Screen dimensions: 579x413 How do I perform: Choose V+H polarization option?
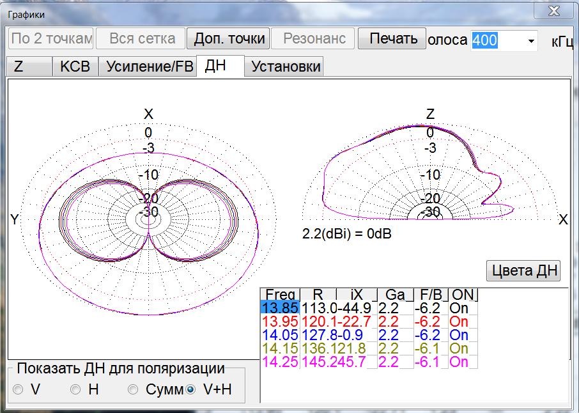click(190, 389)
